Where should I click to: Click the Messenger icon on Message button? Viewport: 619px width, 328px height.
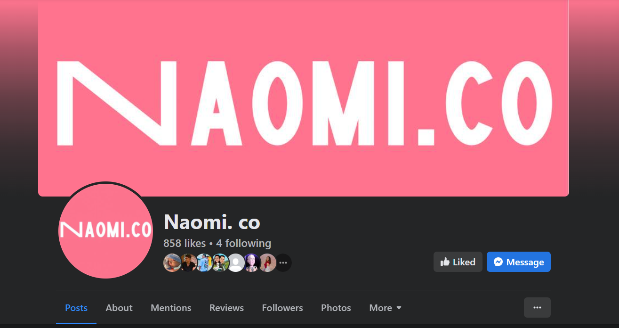click(498, 262)
